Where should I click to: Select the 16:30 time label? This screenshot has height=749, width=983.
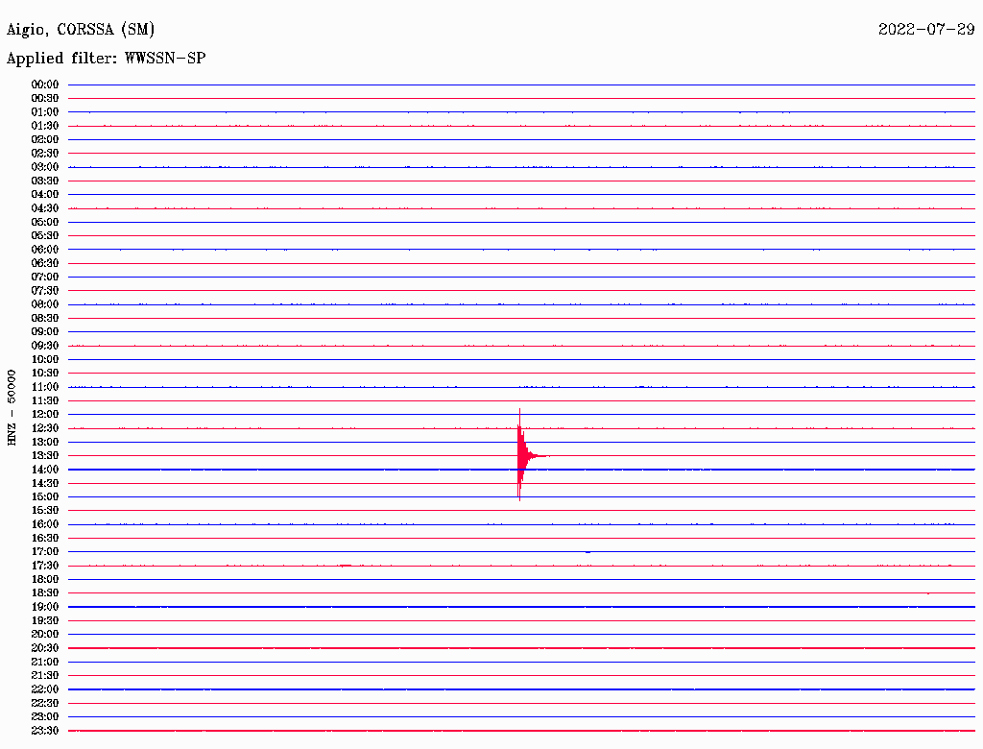(x=45, y=539)
